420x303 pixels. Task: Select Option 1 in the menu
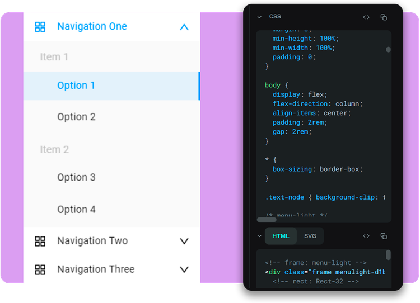point(76,86)
